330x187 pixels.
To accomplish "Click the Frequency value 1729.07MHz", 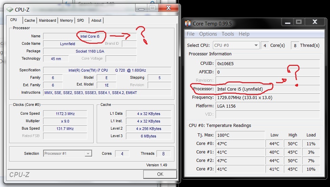I will 268,98.
